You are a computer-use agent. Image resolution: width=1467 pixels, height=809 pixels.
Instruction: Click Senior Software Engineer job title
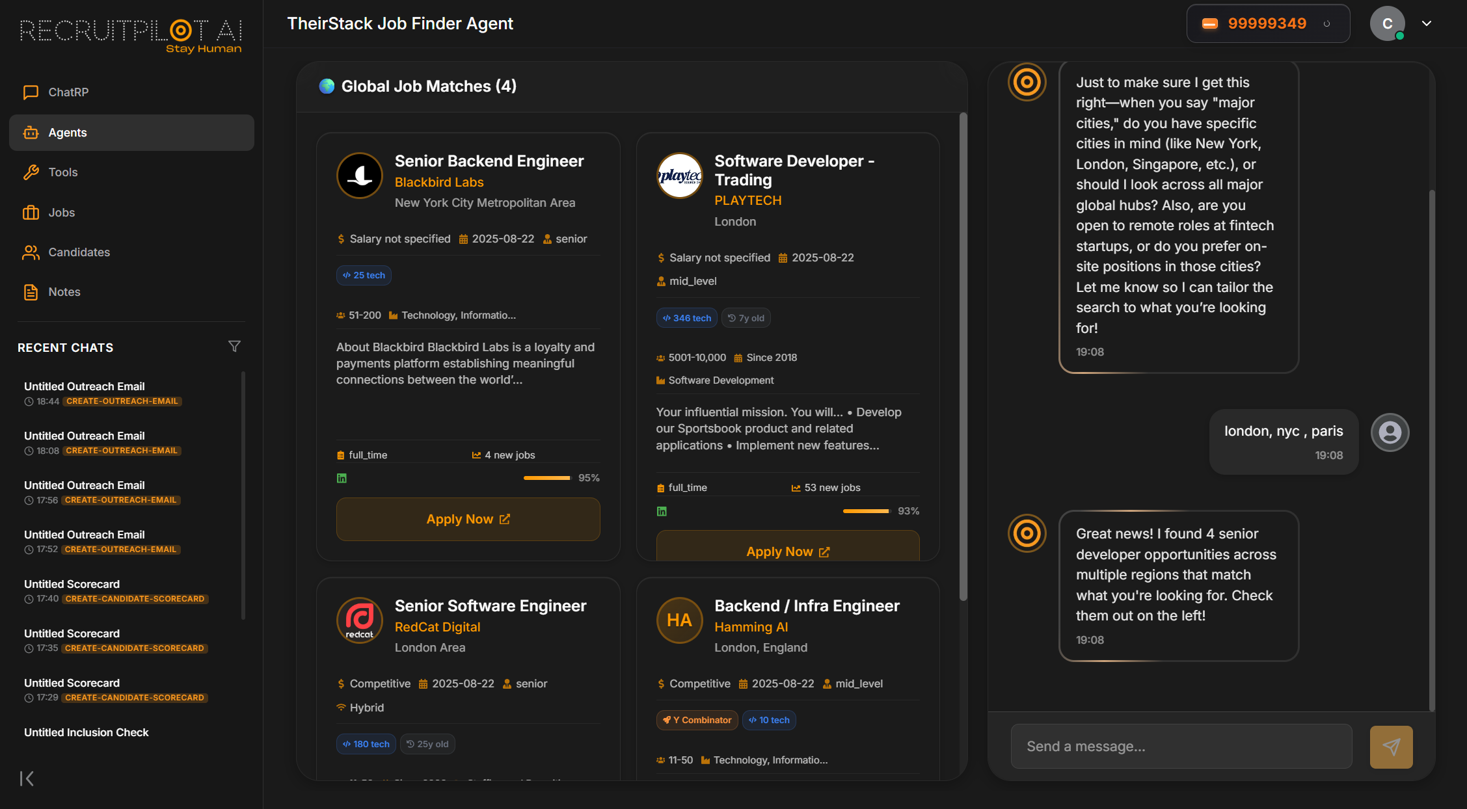[x=491, y=606]
